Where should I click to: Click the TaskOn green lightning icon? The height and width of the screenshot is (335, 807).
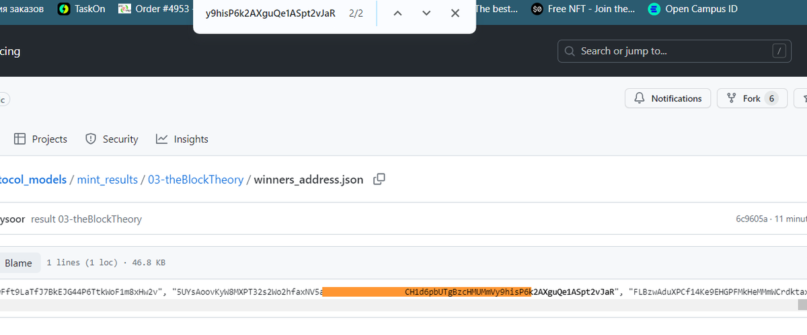coord(64,9)
